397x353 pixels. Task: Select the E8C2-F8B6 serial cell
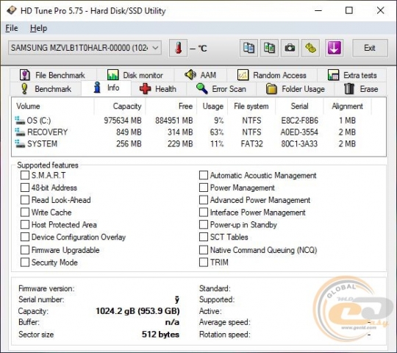[x=299, y=121]
